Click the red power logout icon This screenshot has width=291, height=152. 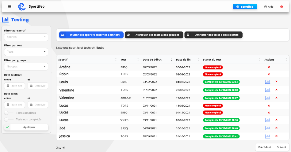281,7
